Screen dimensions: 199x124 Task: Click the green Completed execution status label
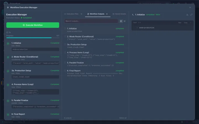[x=27, y=18]
